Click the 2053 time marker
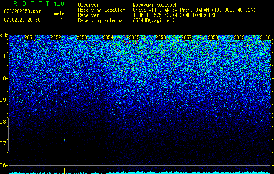This screenshot has width=274, height=174. click(x=82, y=37)
